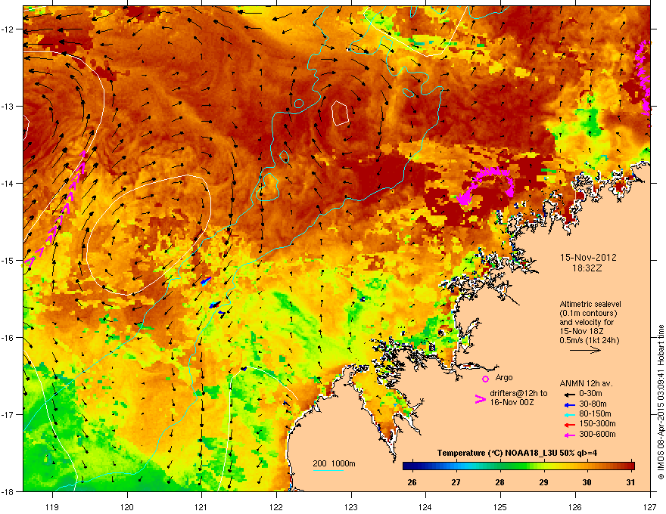666x514 pixels.
Task: Click the temperature colorbar dark red end near 31
Action: click(629, 466)
